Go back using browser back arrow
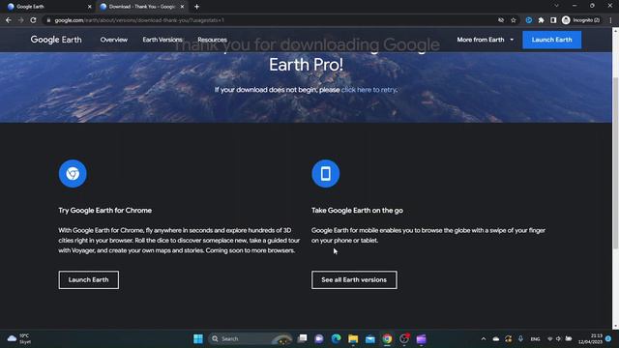Screen dimensions: 619x348 9,20
